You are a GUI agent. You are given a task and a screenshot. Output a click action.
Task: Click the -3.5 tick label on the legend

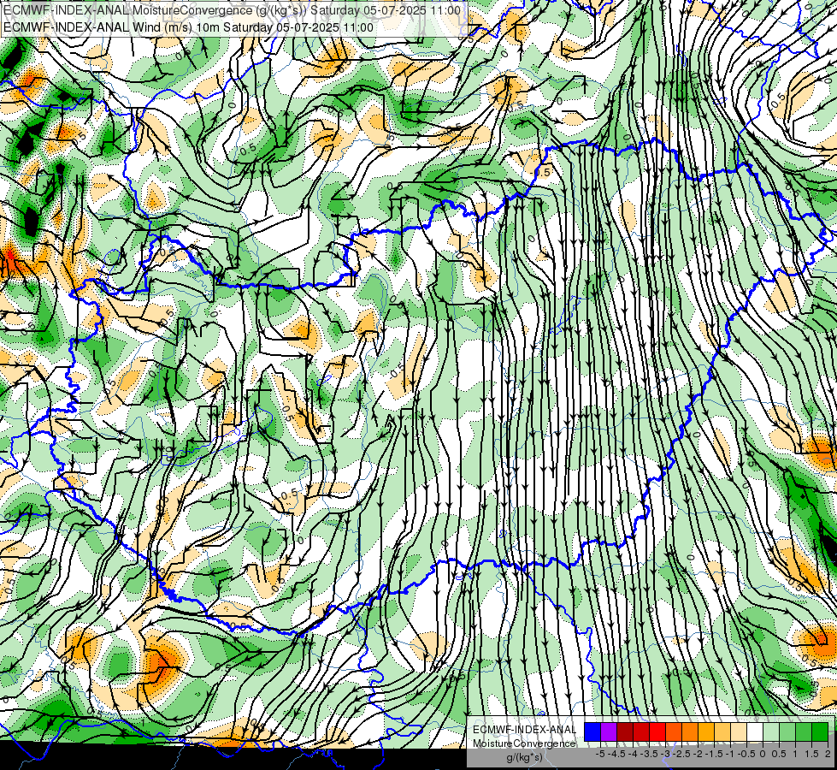[649, 754]
